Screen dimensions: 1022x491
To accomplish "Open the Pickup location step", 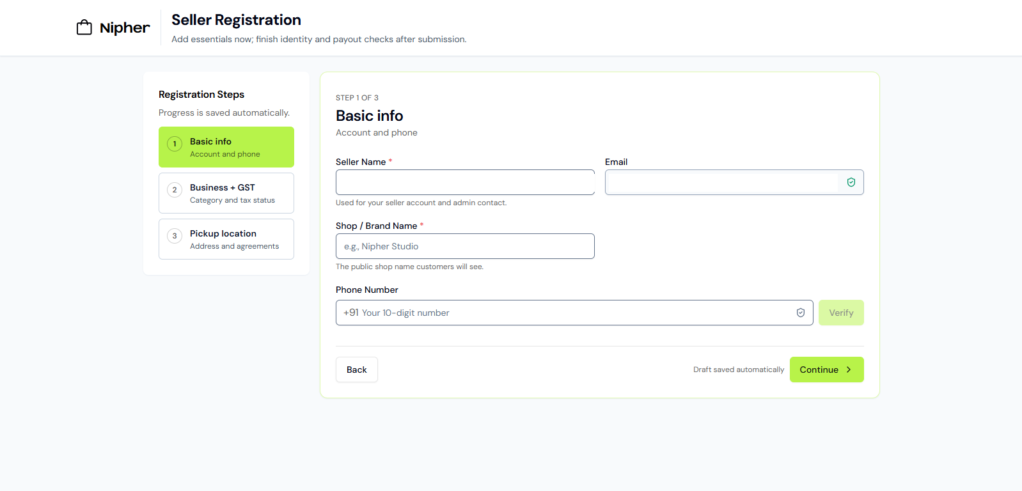I will [x=226, y=239].
